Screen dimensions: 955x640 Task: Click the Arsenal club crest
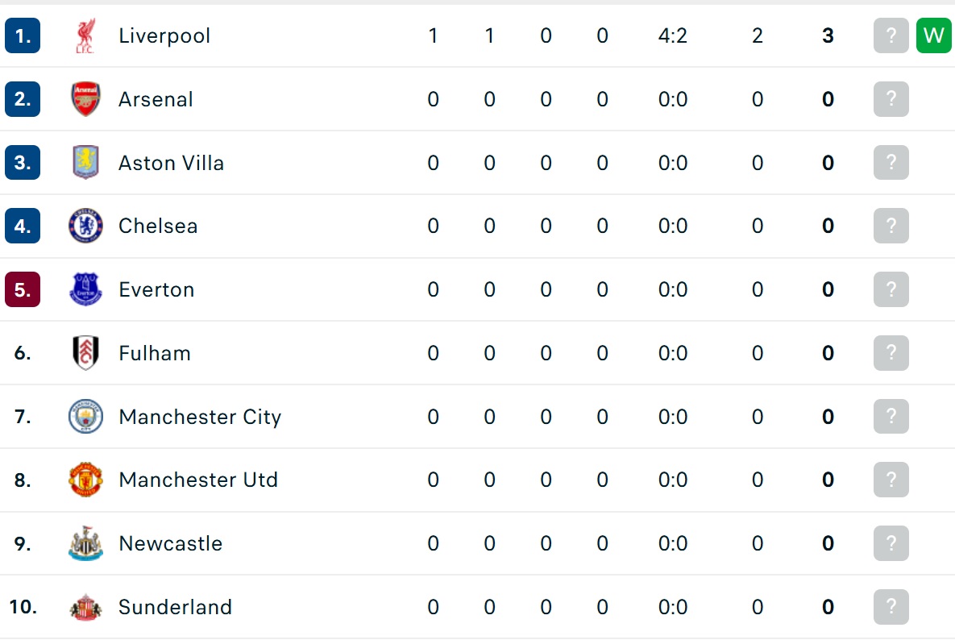[x=85, y=98]
